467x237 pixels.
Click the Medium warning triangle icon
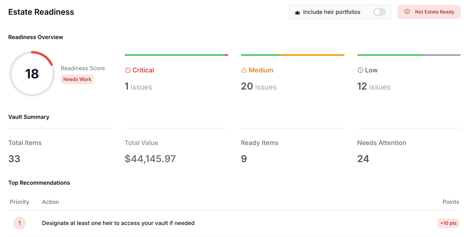click(244, 70)
